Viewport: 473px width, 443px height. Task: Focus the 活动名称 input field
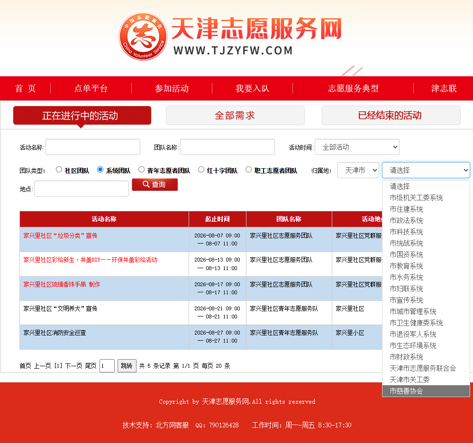(x=93, y=147)
